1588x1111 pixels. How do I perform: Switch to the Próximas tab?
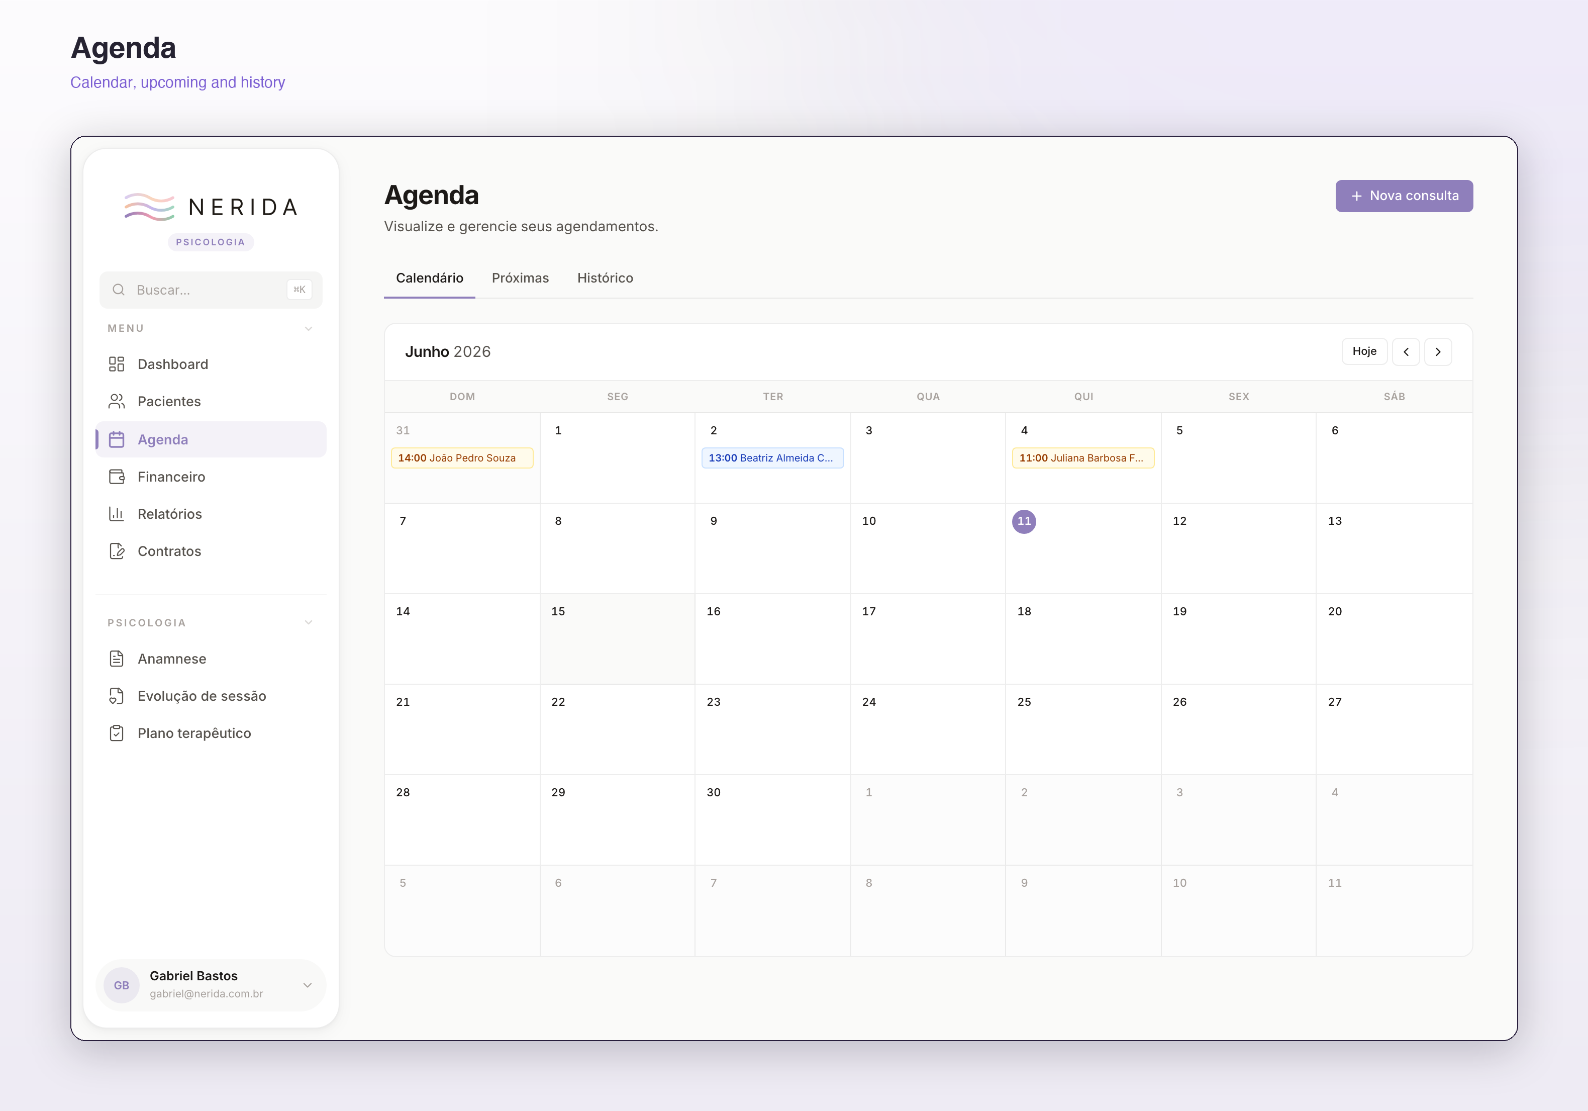(520, 278)
